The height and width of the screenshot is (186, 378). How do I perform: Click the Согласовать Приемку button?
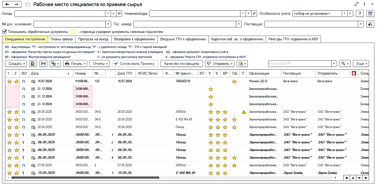(x=135, y=63)
